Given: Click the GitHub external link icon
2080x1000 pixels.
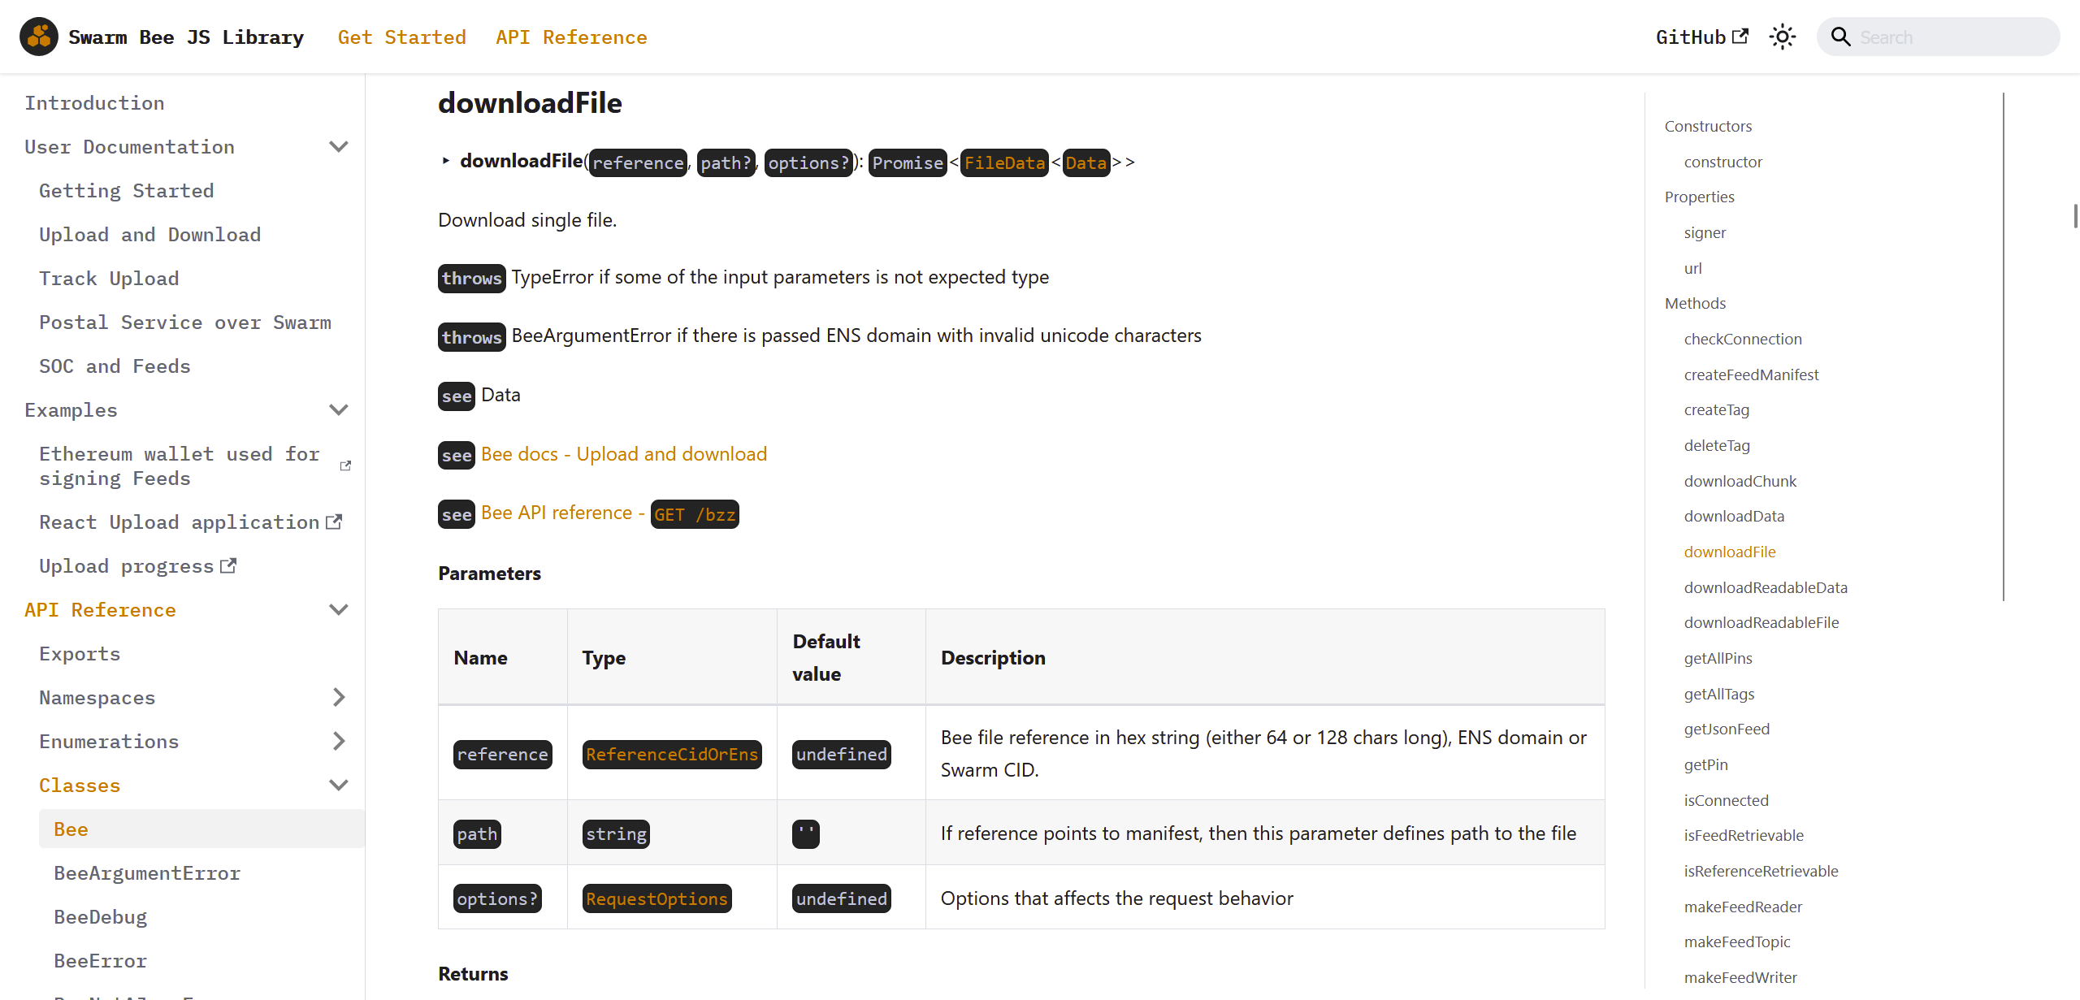Looking at the screenshot, I should tap(1740, 37).
